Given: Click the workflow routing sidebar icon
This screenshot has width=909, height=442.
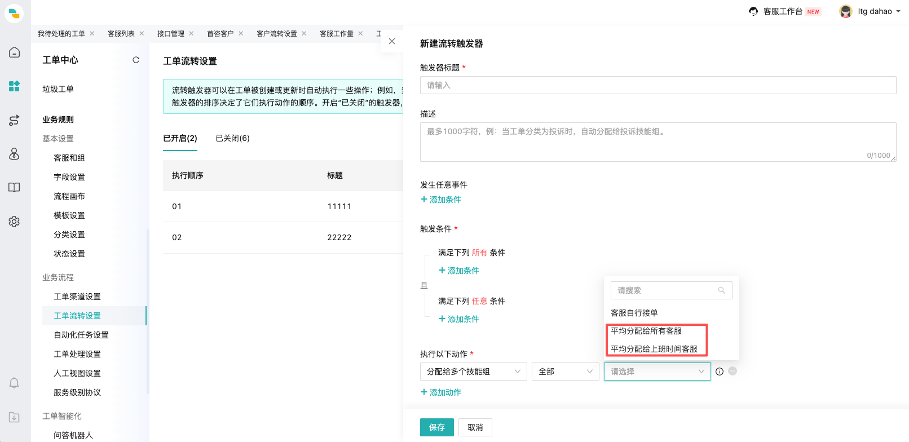Looking at the screenshot, I should point(15,120).
